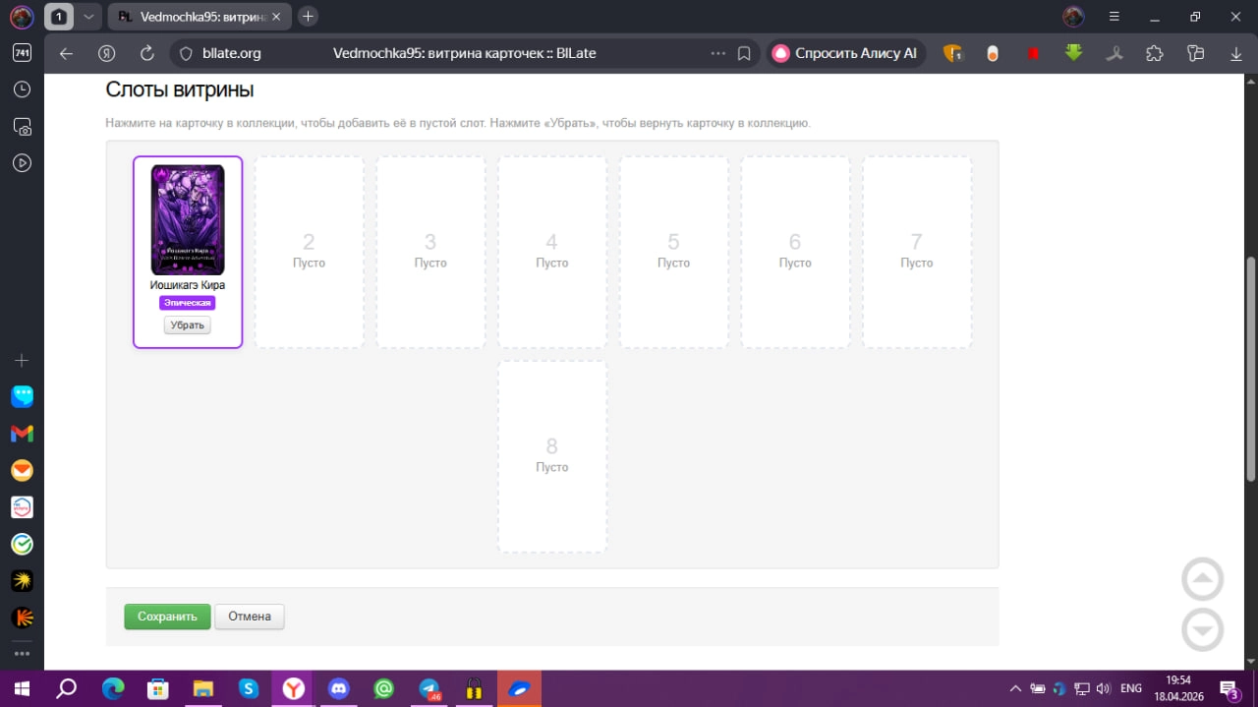Open the yellow starburst sidebar app
Screen dimensions: 1258x707
pyautogui.click(x=22, y=581)
